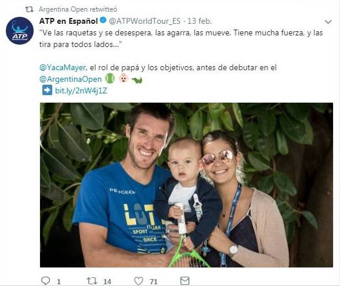The height and width of the screenshot is (286, 340).
Task: Click the tennis ball emoji in tweet
Action: pos(110,78)
